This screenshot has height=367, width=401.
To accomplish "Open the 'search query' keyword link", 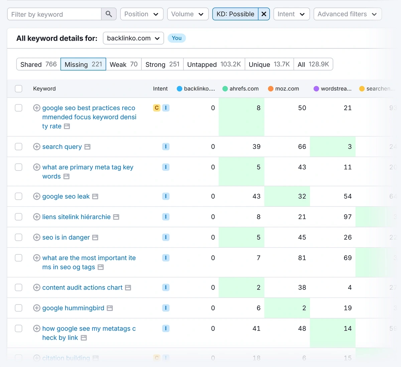I will pos(62,147).
